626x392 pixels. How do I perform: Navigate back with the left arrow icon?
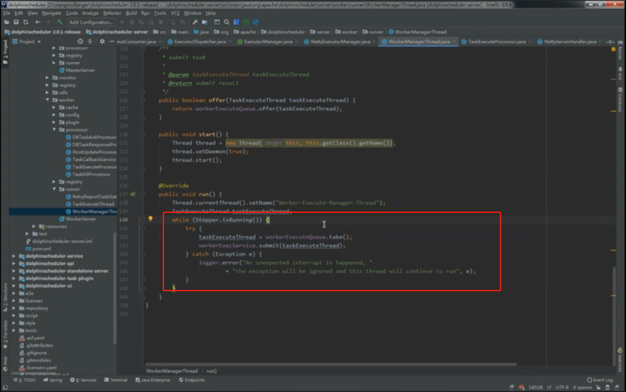pyautogui.click(x=38, y=23)
